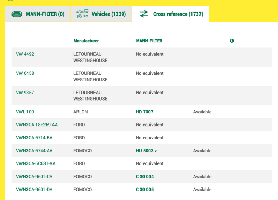Click the vehicles icon in Vehicles tab

click(x=82, y=14)
